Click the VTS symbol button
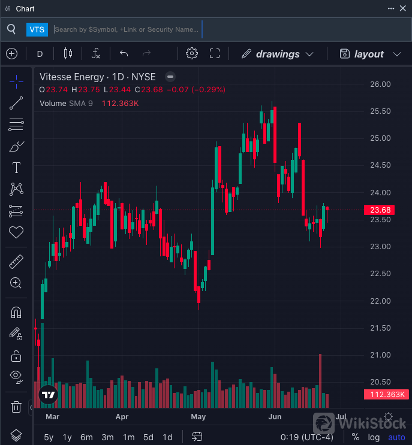Image resolution: width=412 pixels, height=445 pixels. click(37, 29)
